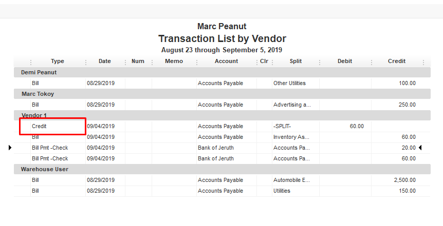The width and height of the screenshot is (443, 226).
Task: Select the highlighted Credit transaction type
Action: (40, 126)
